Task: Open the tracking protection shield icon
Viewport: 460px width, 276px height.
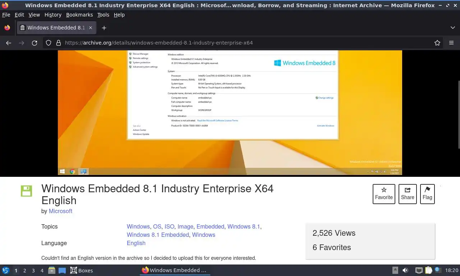Action: point(49,43)
